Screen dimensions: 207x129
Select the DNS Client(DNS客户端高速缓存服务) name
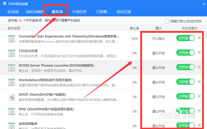tap(46, 109)
